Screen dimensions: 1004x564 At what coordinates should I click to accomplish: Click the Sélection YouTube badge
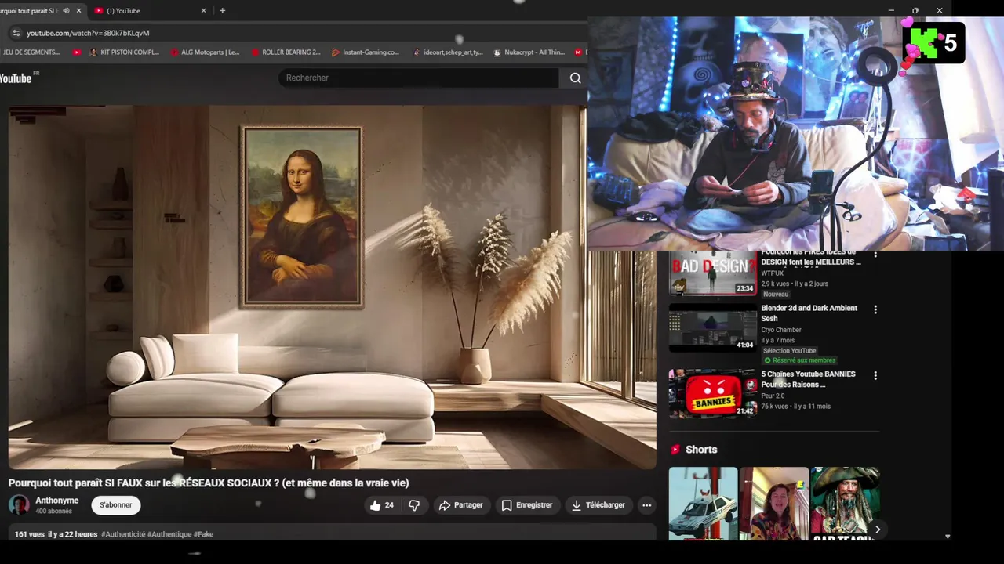click(x=790, y=351)
